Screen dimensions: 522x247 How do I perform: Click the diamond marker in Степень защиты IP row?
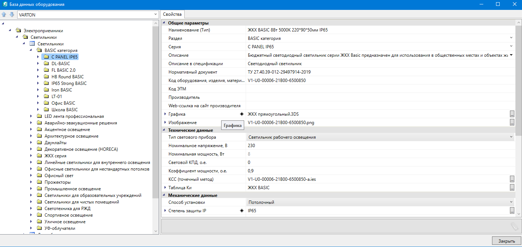(242, 211)
